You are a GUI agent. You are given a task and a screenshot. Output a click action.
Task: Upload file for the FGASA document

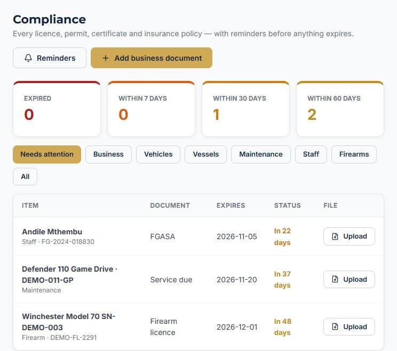coord(349,236)
